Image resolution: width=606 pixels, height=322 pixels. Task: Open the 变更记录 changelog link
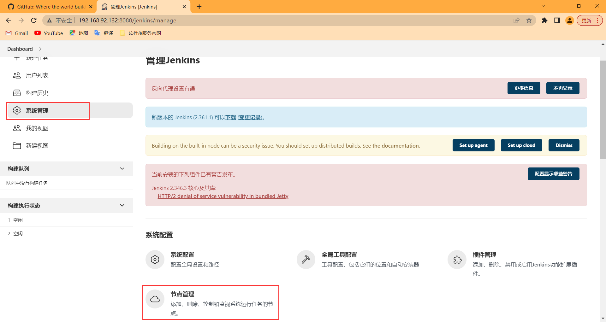click(x=250, y=117)
